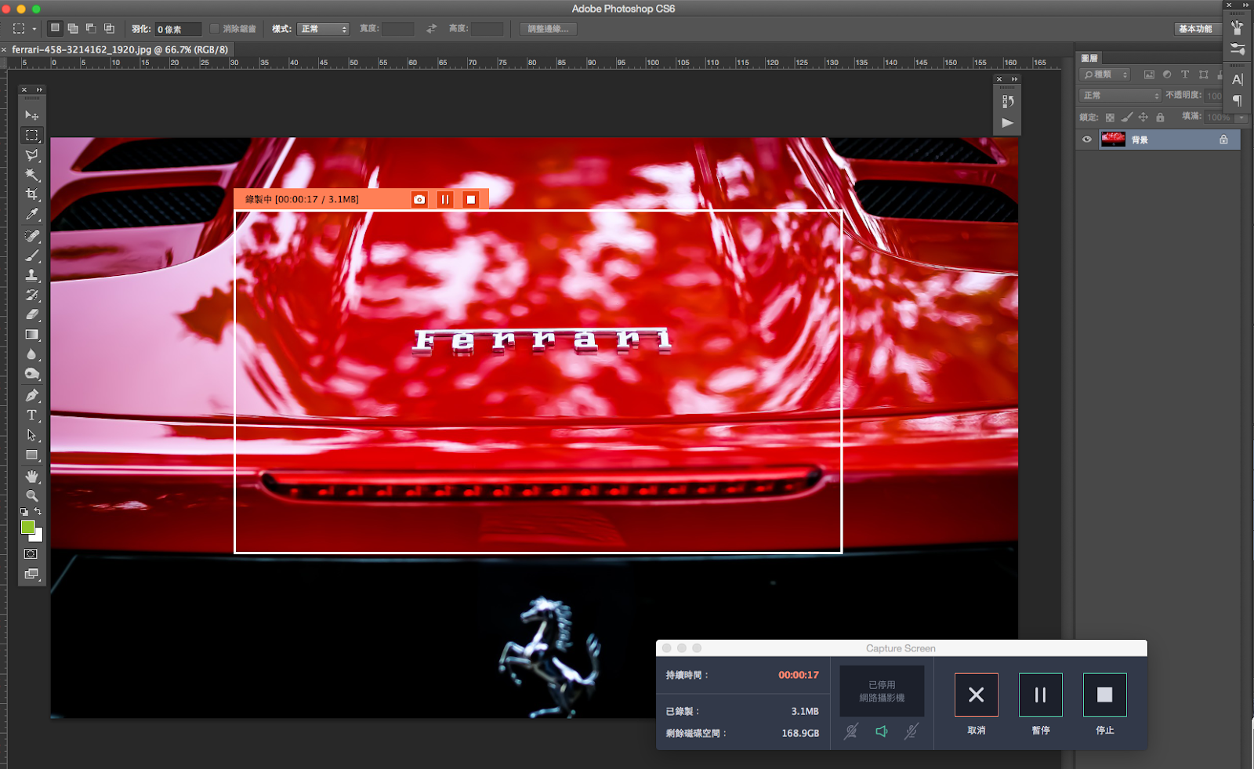The image size is (1254, 769).
Task: Open the layer filter 種類 dropdown
Action: coord(1105,74)
